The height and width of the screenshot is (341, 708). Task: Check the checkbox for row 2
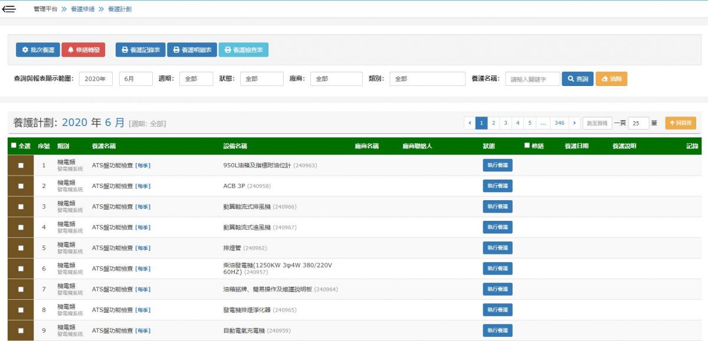tap(21, 186)
